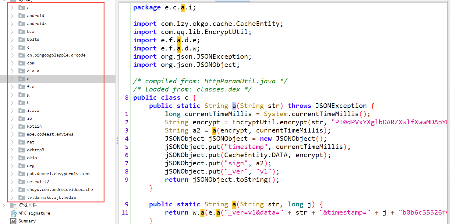Click the tv.danmaku.ijk.media package icon

pos(21,197)
